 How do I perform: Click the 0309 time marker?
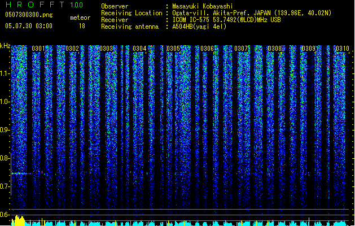pos(309,49)
